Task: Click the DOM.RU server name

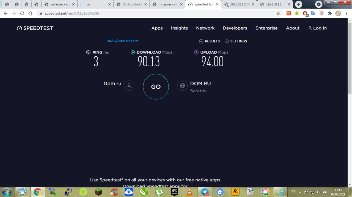Action: coord(200,84)
